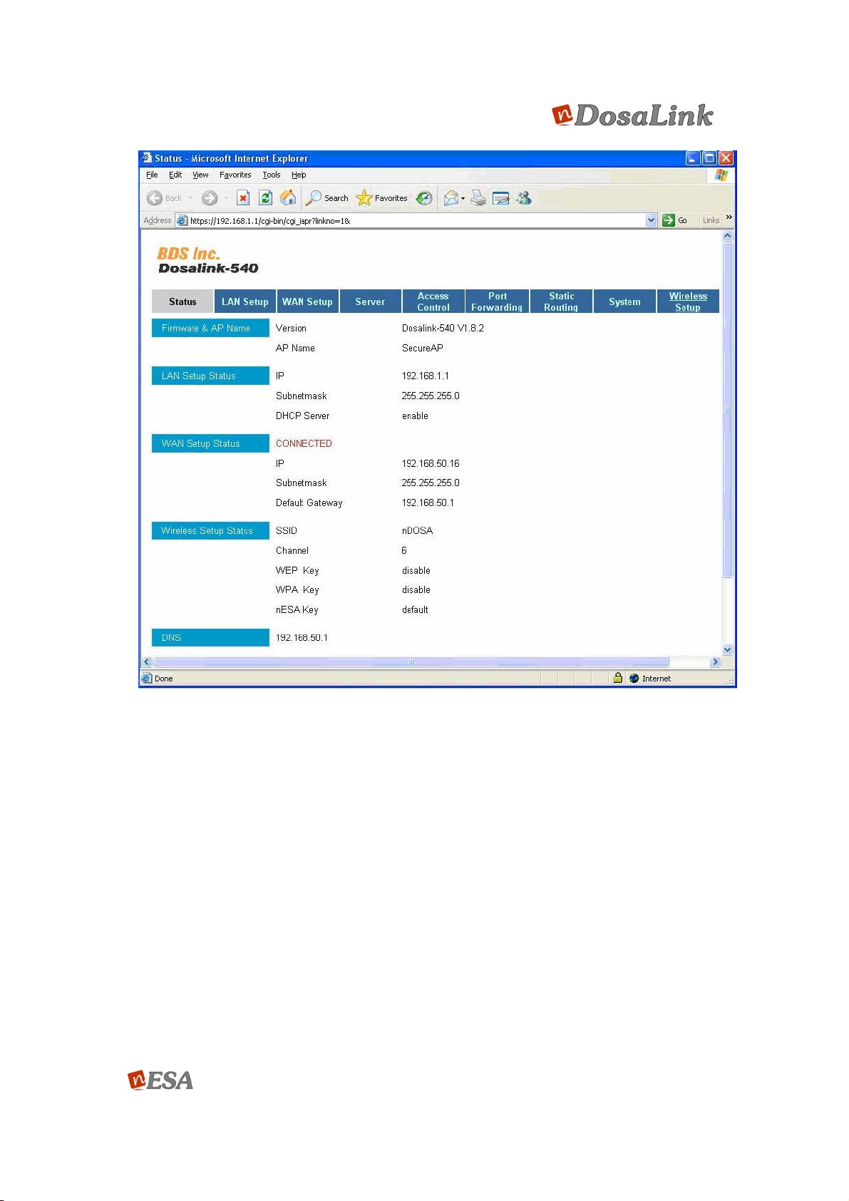Open the Help menu
Viewport: 849px width, 1201px height.
pos(299,175)
